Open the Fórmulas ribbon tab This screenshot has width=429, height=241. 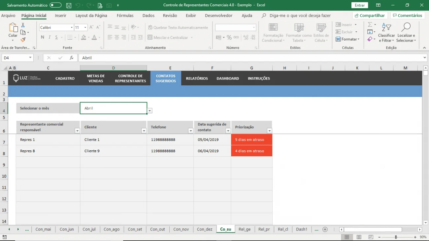coord(125,15)
